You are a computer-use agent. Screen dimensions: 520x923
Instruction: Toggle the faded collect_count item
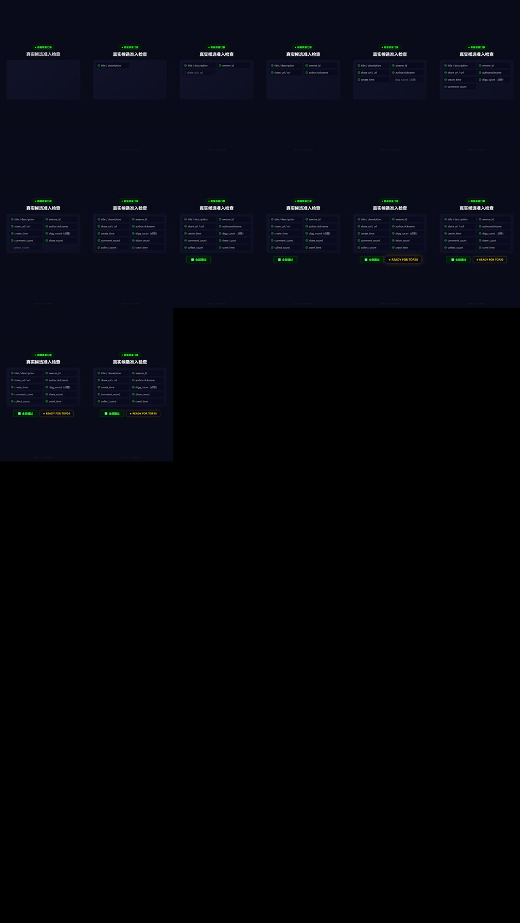(26, 248)
